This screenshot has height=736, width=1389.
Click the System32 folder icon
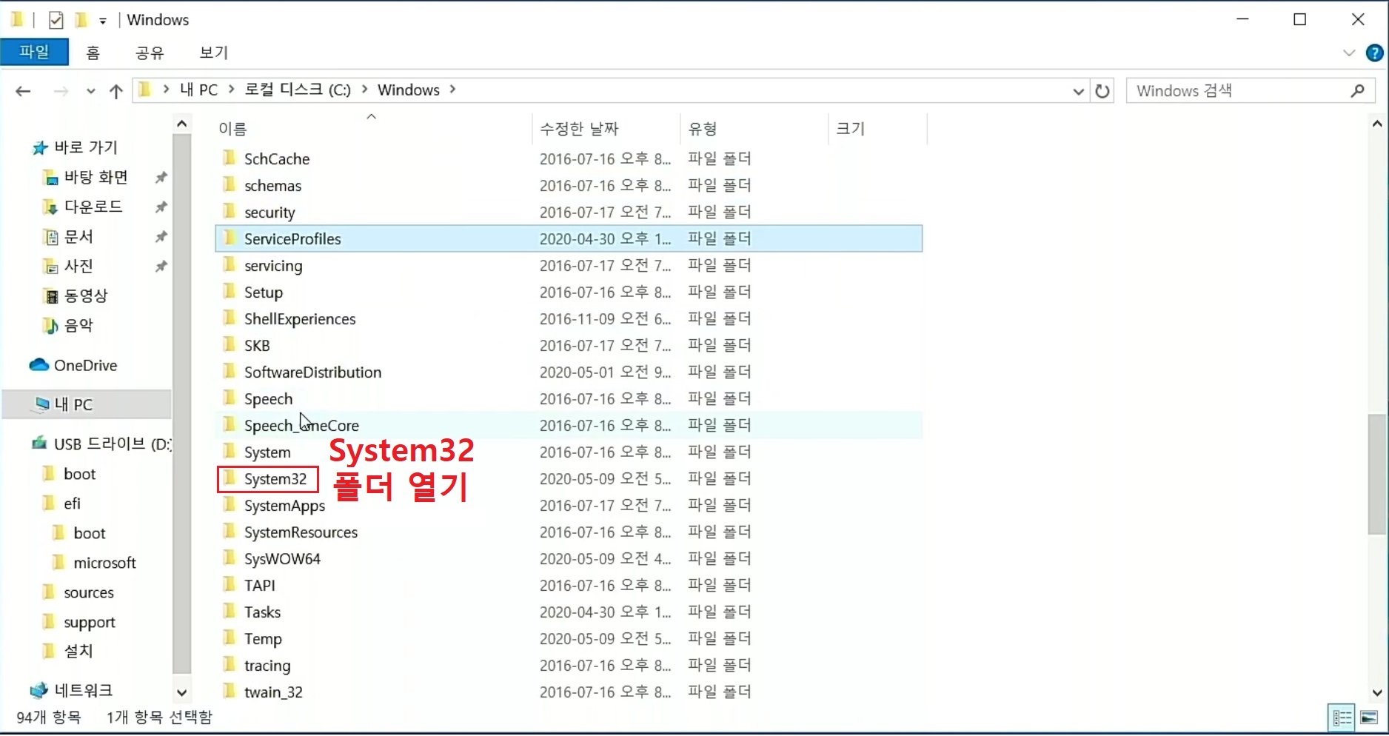coord(230,478)
